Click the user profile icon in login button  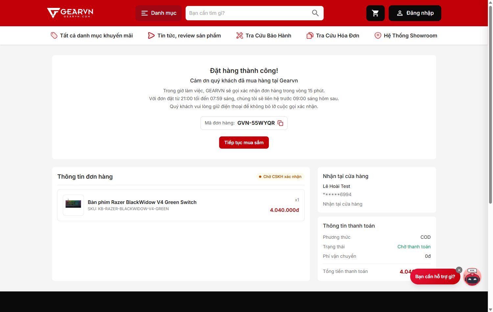(x=400, y=13)
